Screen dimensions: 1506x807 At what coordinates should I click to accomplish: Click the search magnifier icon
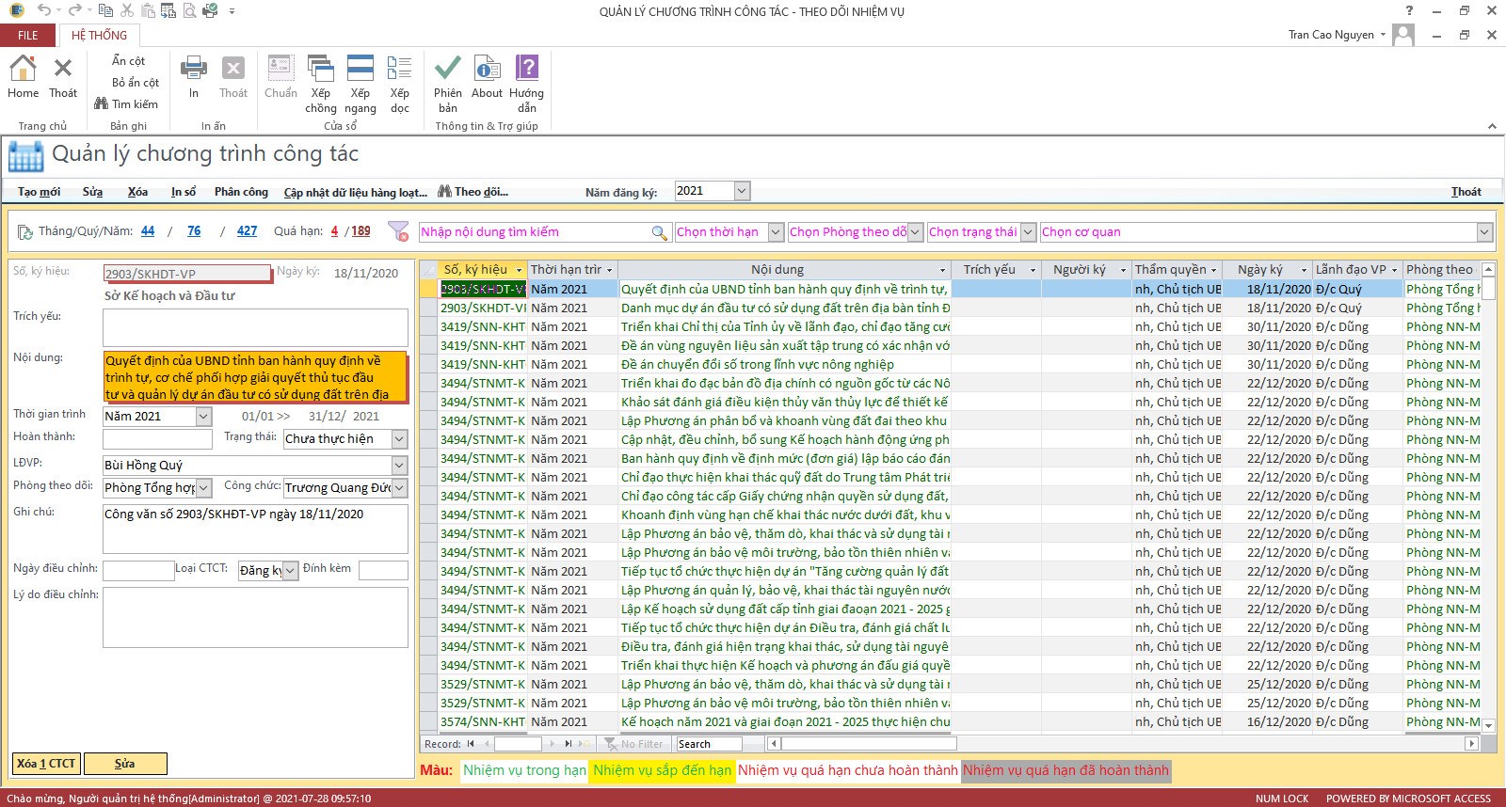pyautogui.click(x=660, y=232)
